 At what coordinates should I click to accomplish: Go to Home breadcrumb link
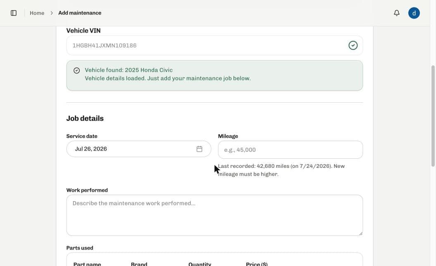pyautogui.click(x=37, y=13)
